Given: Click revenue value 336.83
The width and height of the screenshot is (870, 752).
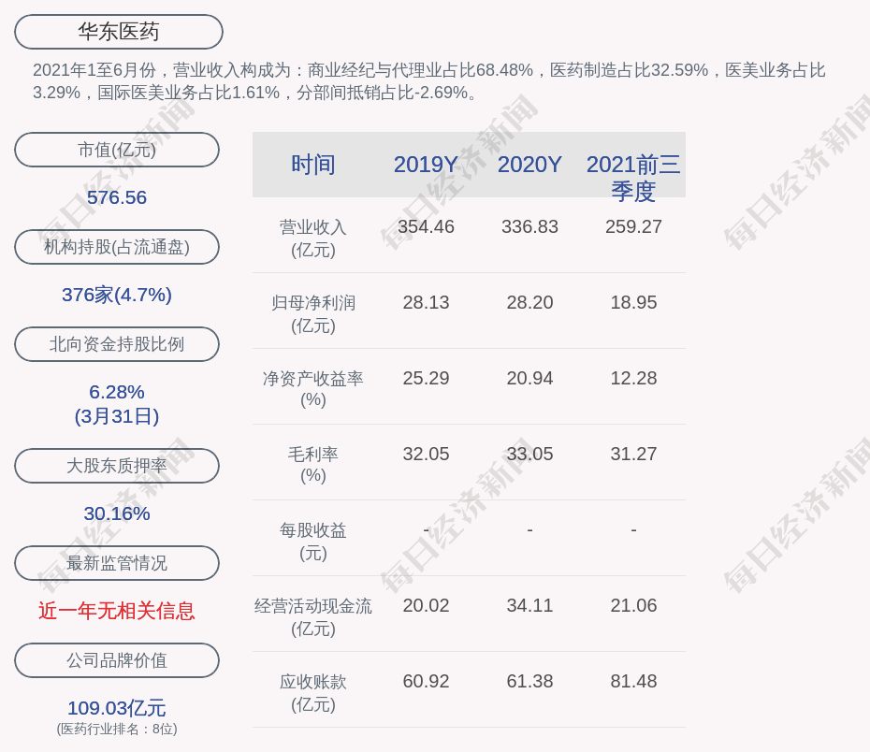Looking at the screenshot, I should point(529,227).
